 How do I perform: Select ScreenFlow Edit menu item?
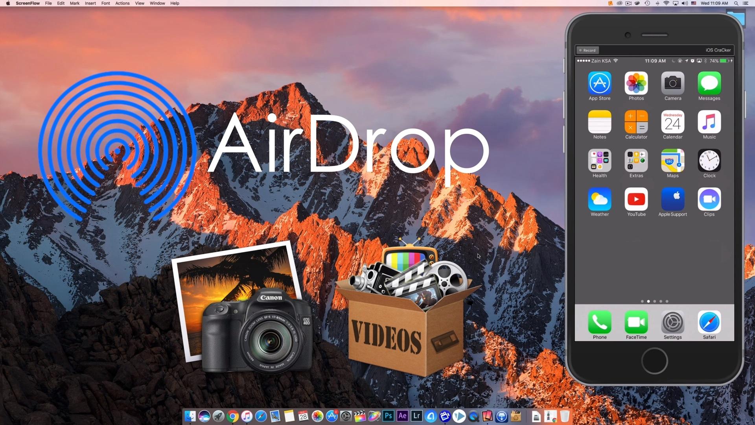[60, 4]
